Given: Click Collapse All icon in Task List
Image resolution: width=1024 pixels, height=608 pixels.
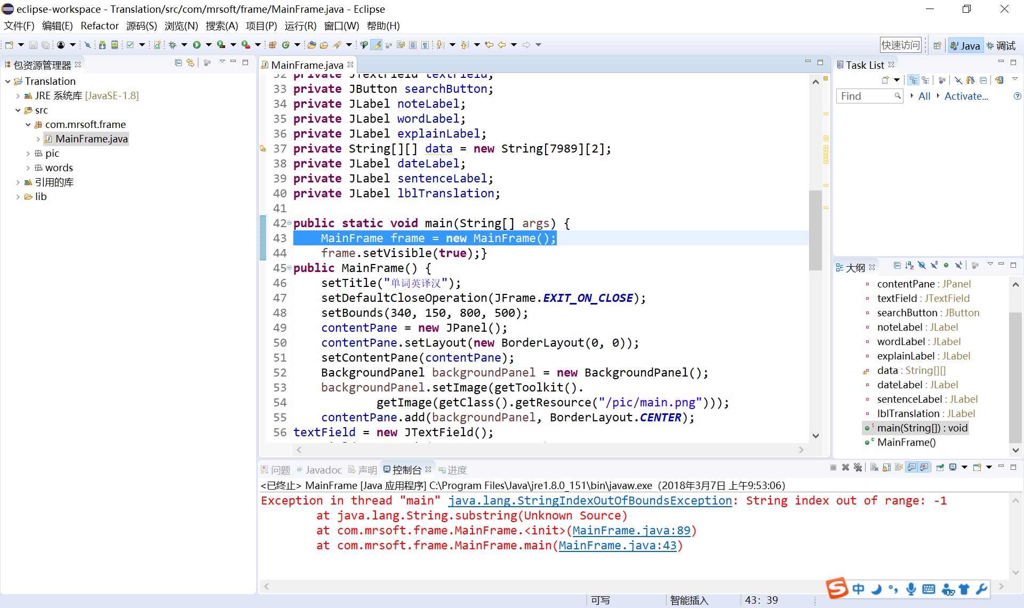Looking at the screenshot, I should pos(983,80).
